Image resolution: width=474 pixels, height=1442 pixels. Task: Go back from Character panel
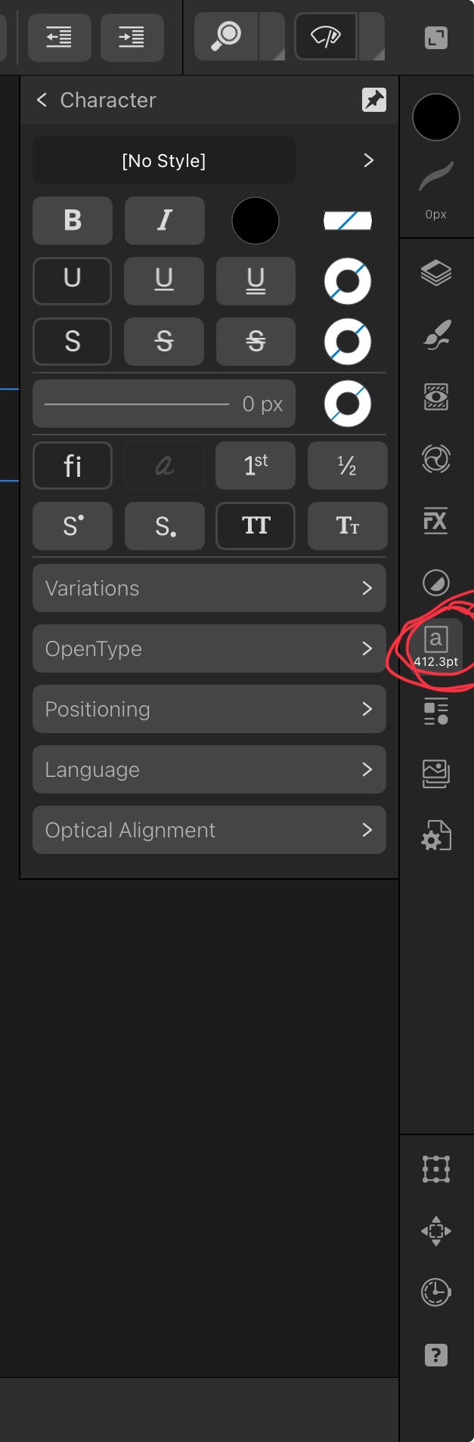coord(42,100)
